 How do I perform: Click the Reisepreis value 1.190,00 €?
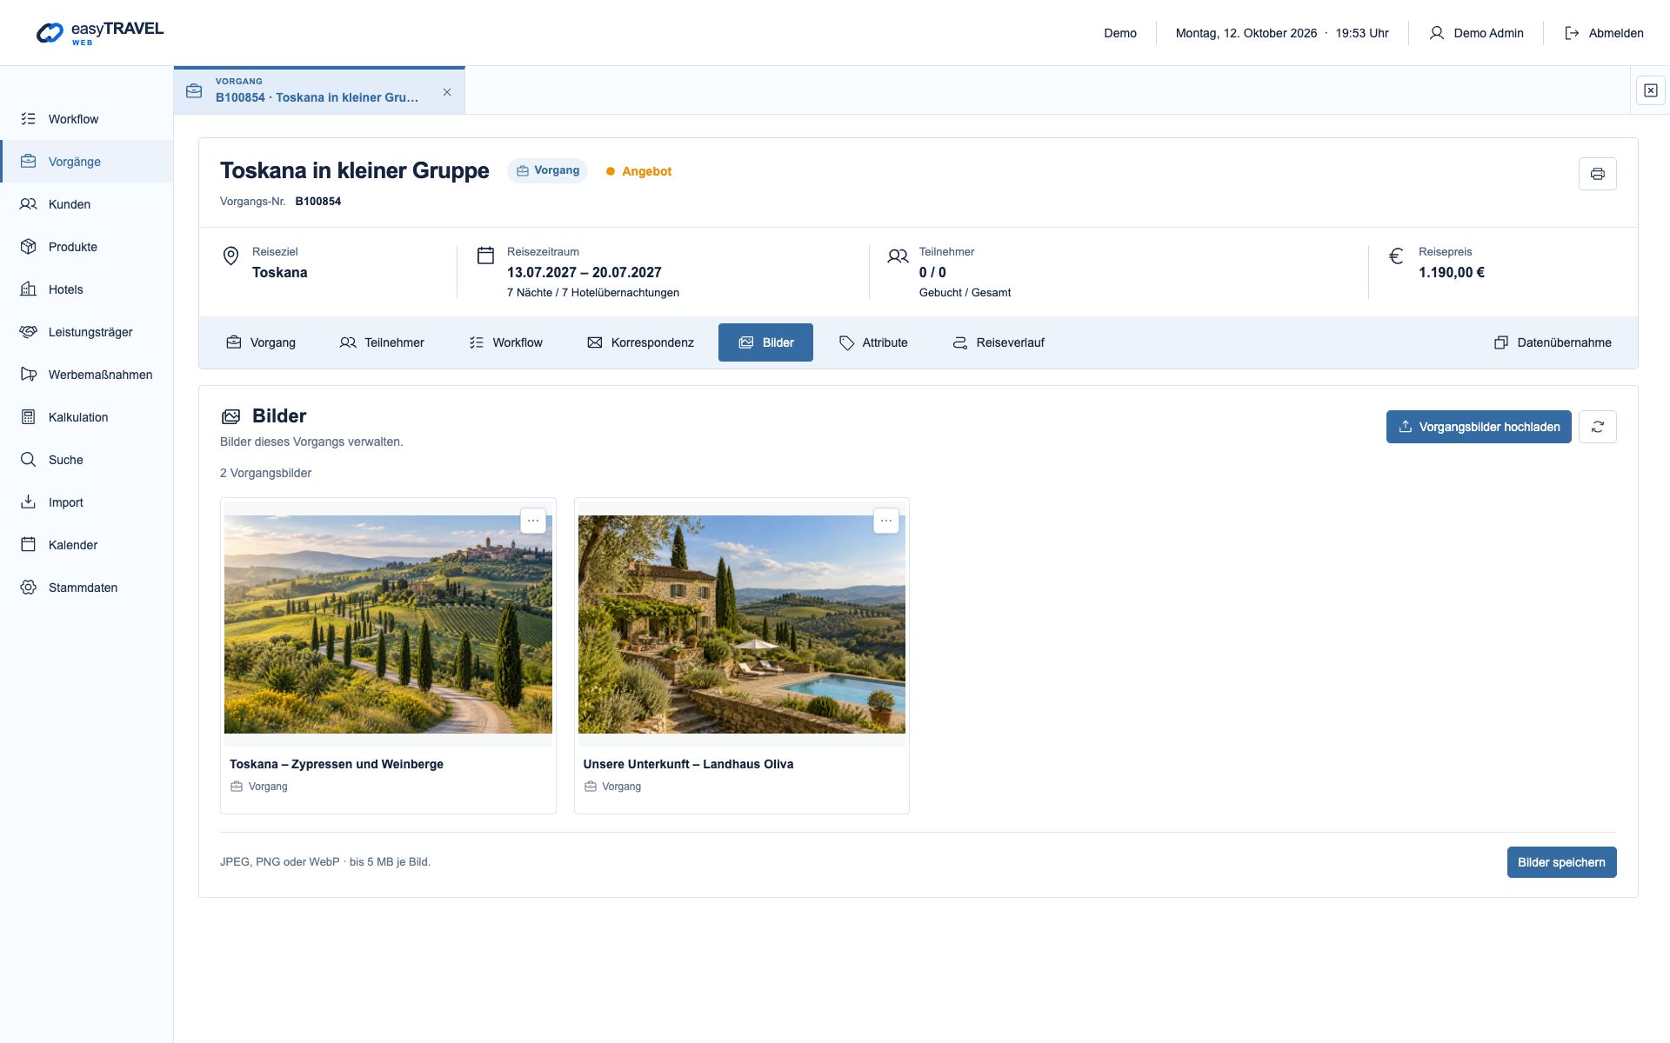pyautogui.click(x=1452, y=272)
